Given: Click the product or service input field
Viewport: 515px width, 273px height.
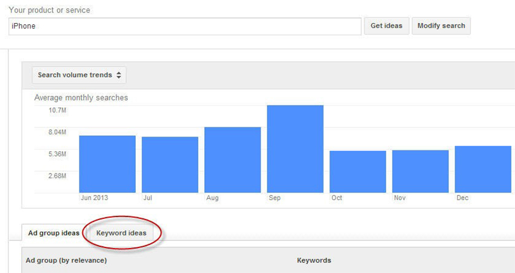Looking at the screenshot, I should pos(185,26).
